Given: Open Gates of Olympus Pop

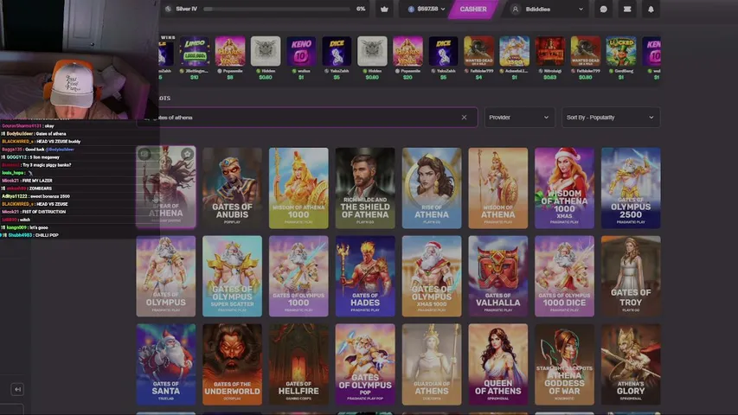Looking at the screenshot, I should [365, 364].
